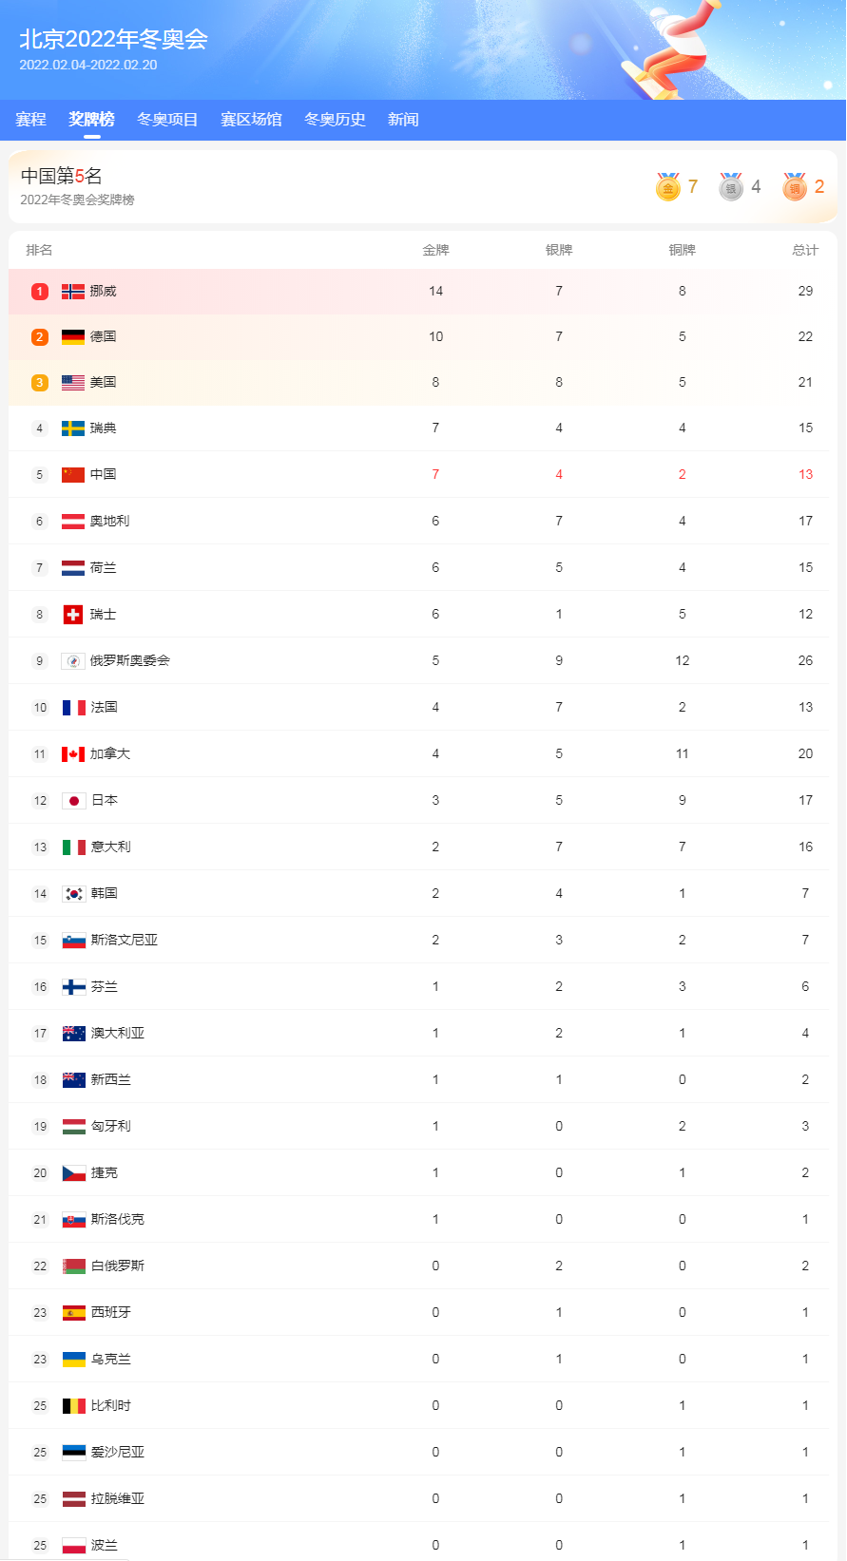Click the silver medal icon
This screenshot has height=1561, width=847.
point(731,187)
